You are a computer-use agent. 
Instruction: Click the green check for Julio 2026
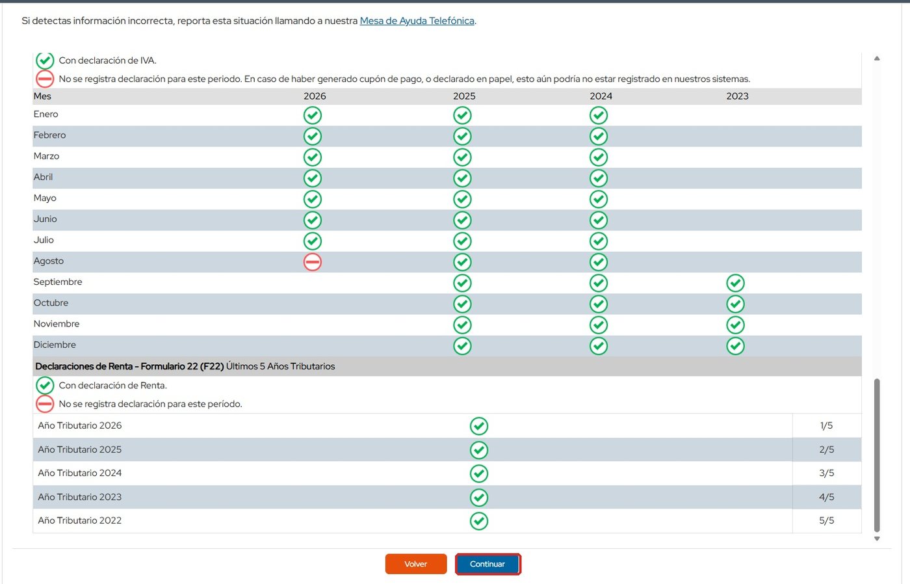(313, 241)
